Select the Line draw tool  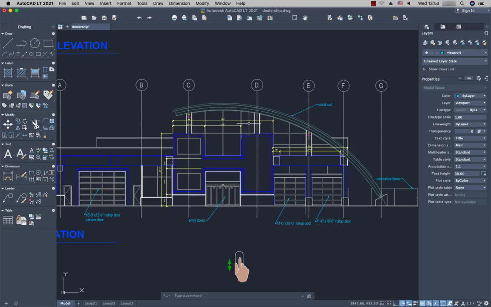[x=8, y=43]
